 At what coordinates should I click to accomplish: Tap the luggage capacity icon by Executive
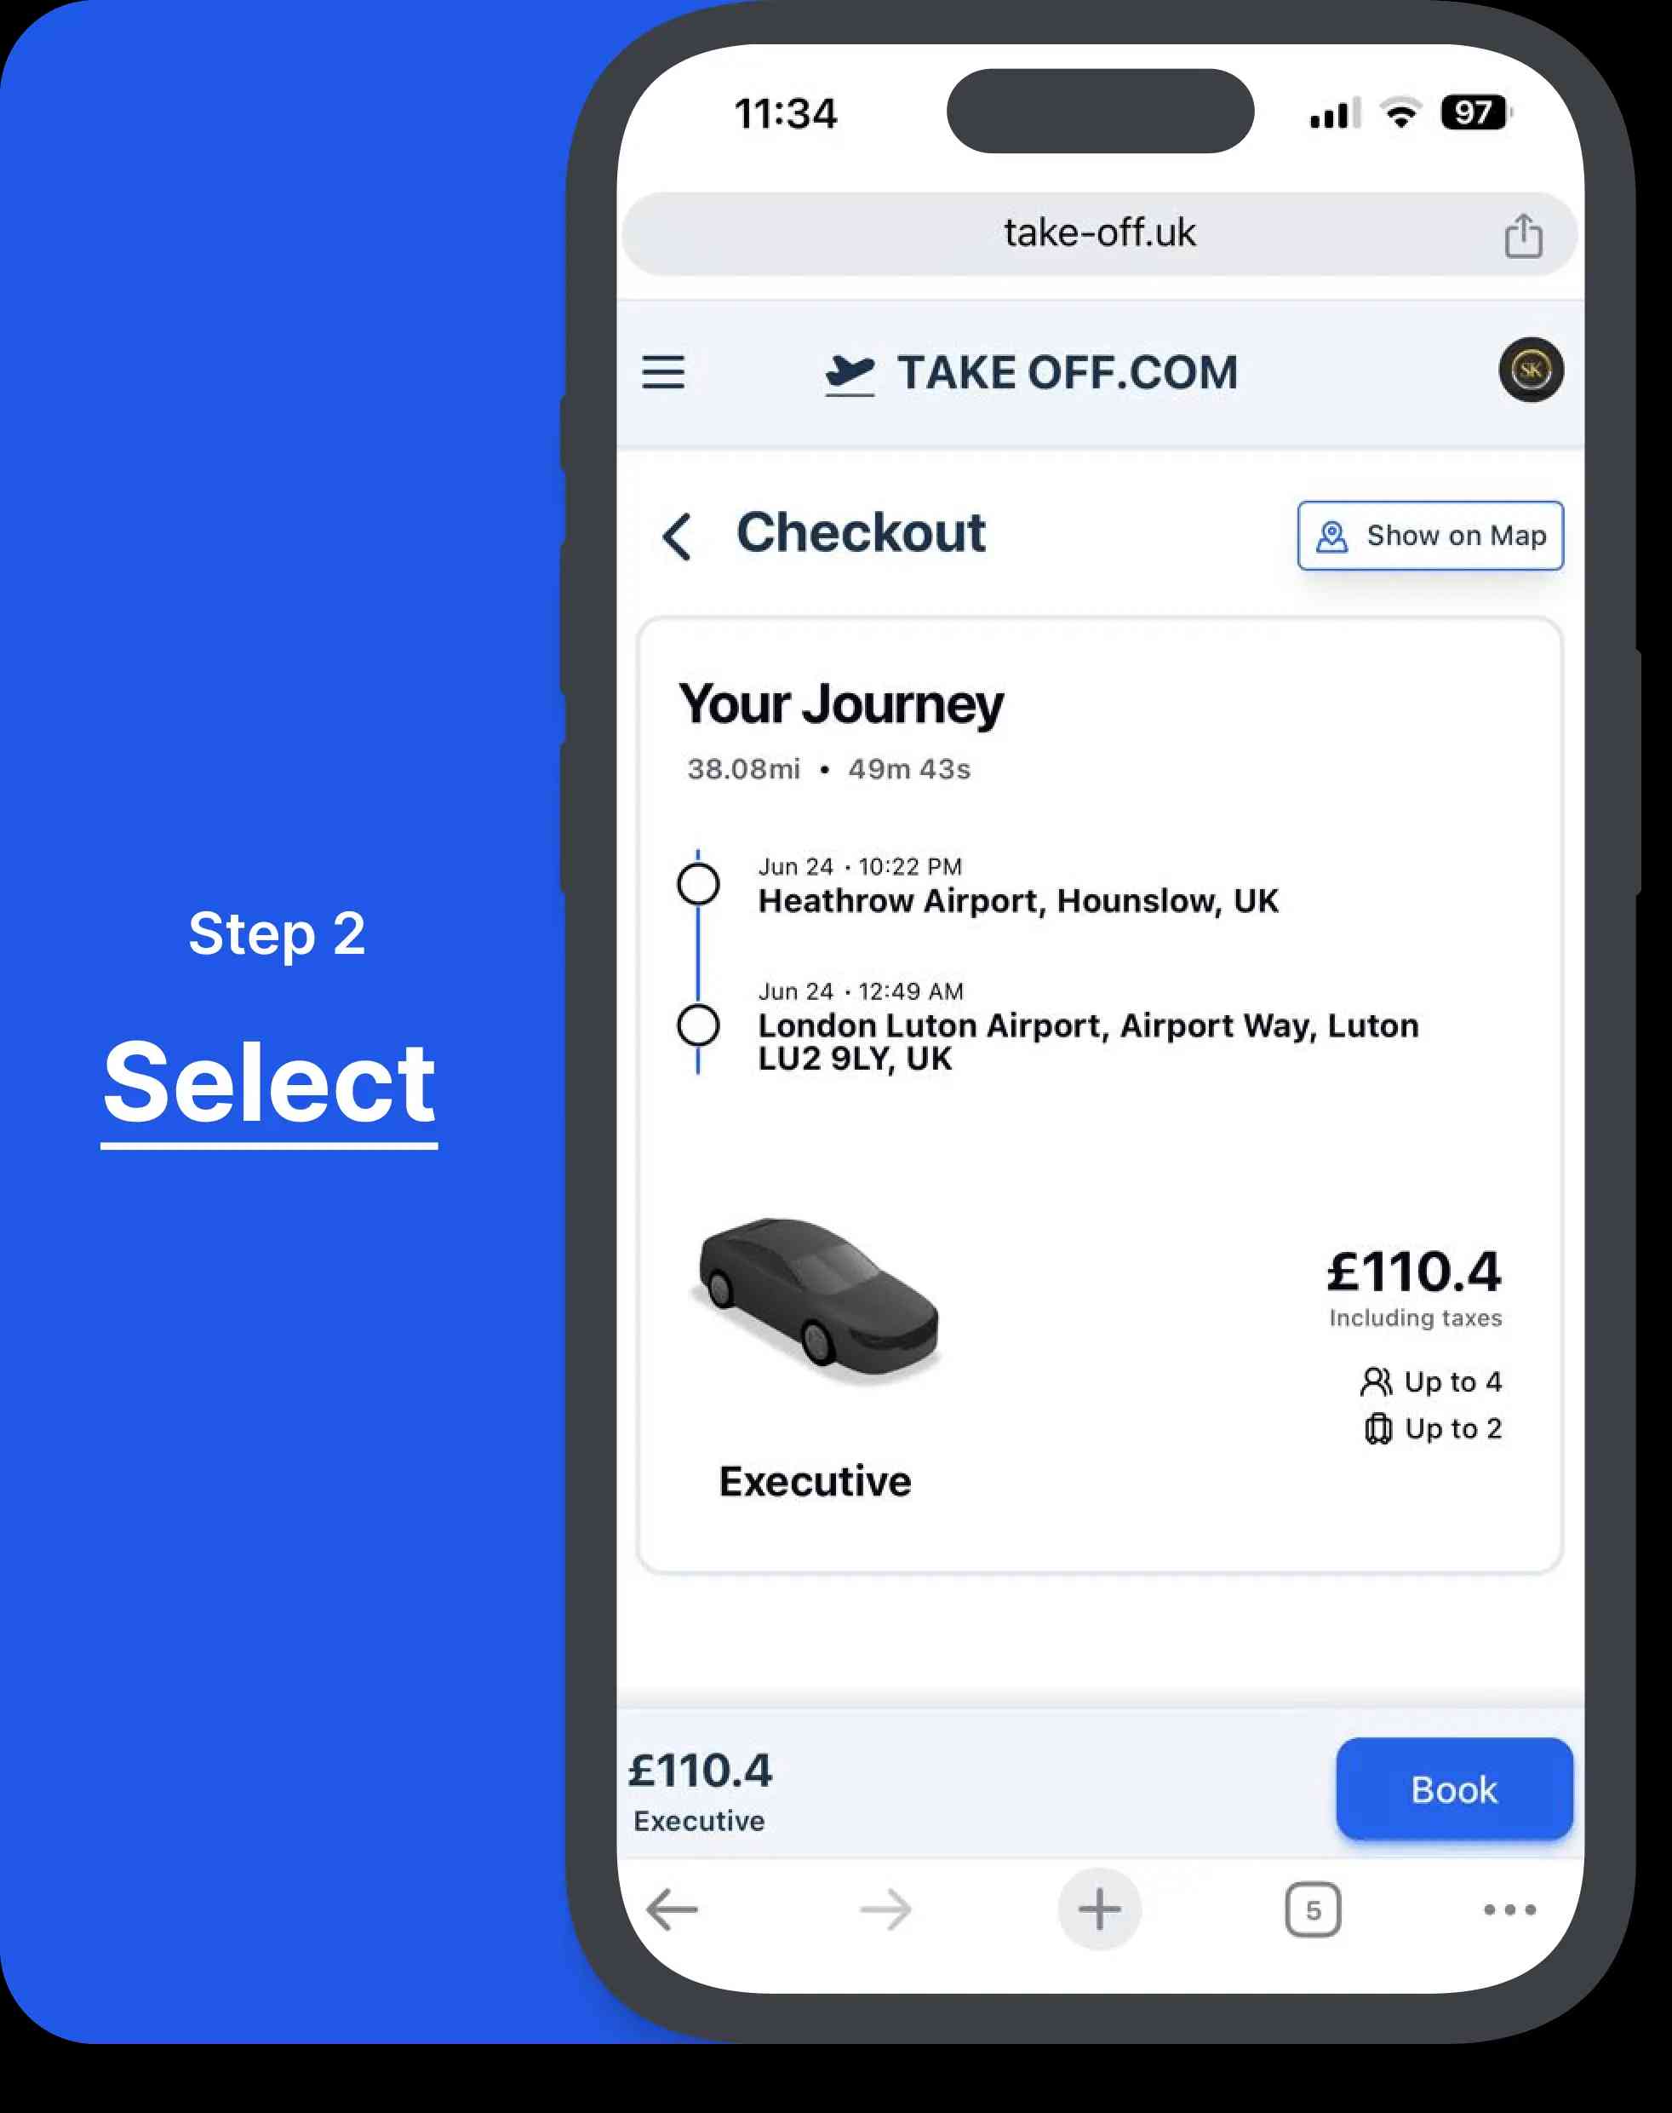[1371, 1427]
